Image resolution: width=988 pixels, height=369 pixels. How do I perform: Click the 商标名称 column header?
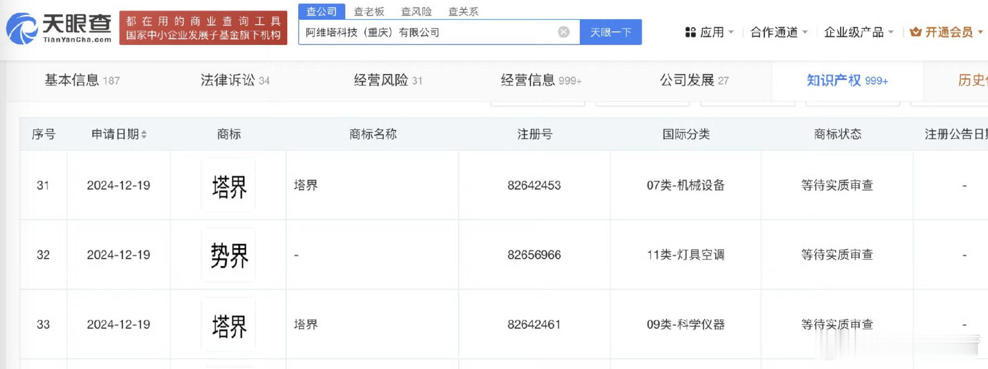click(373, 134)
